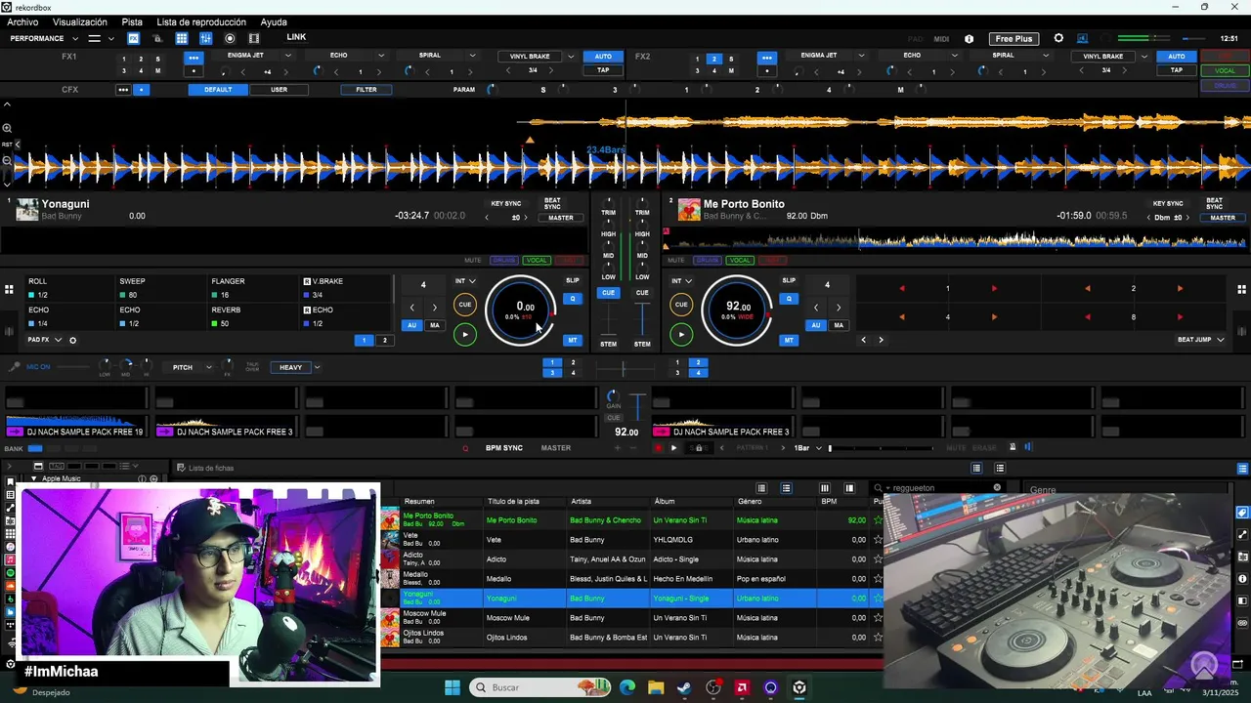
Task: Toggle the mixer panel icon in toolbar
Action: click(x=205, y=38)
